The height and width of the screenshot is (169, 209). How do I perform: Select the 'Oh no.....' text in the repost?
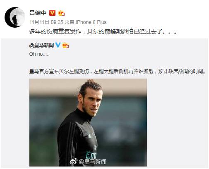[39, 54]
